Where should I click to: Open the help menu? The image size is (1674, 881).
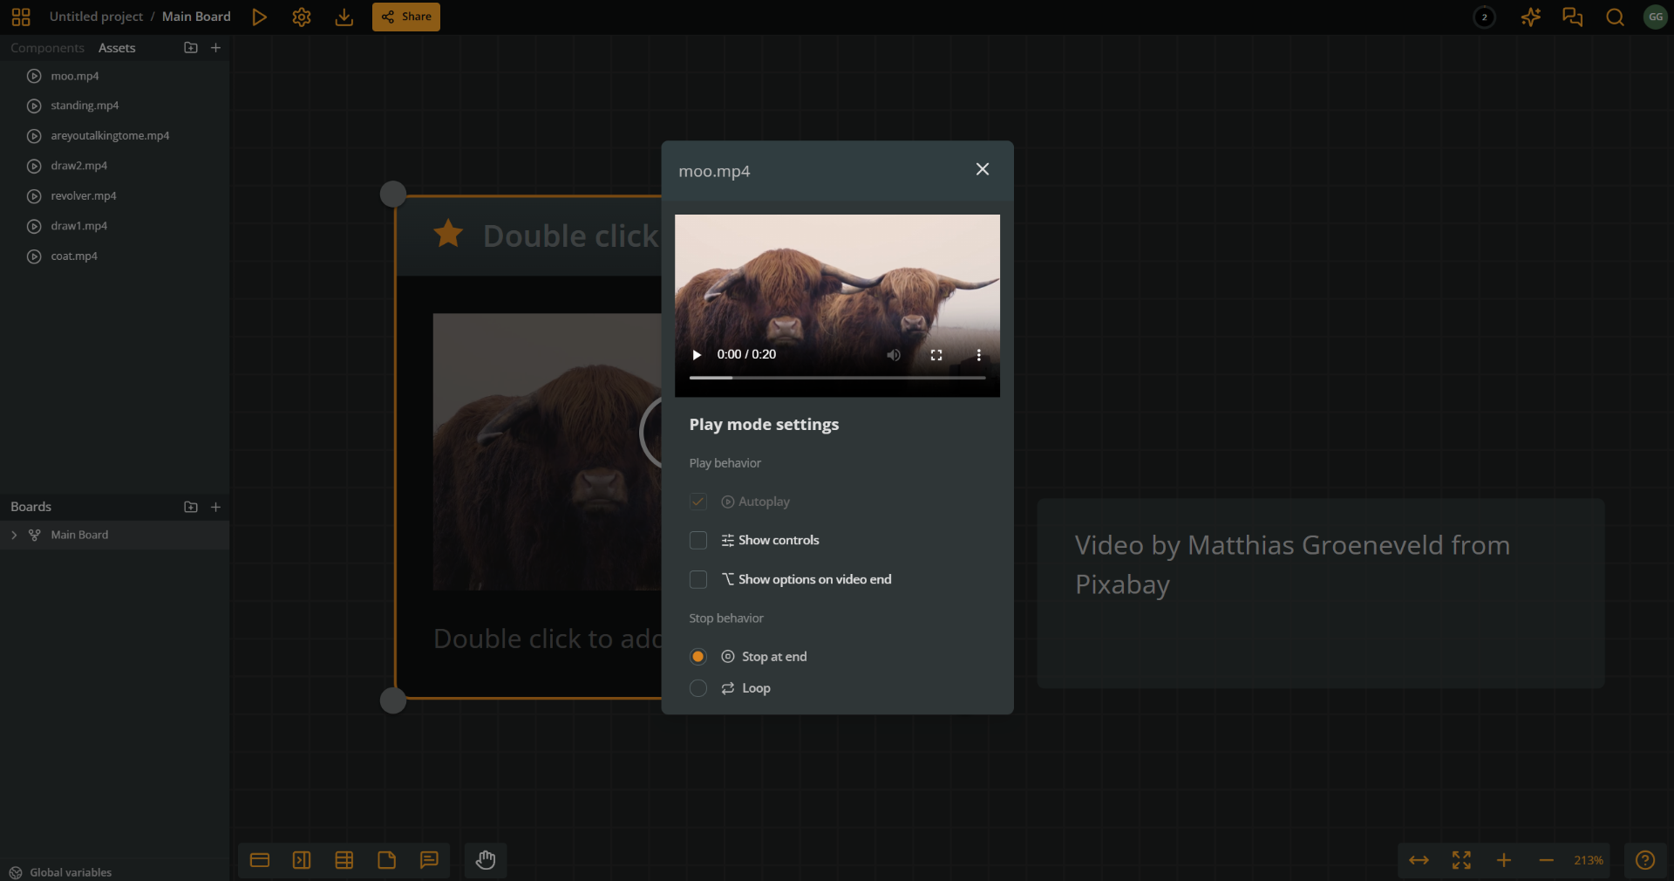(1645, 860)
